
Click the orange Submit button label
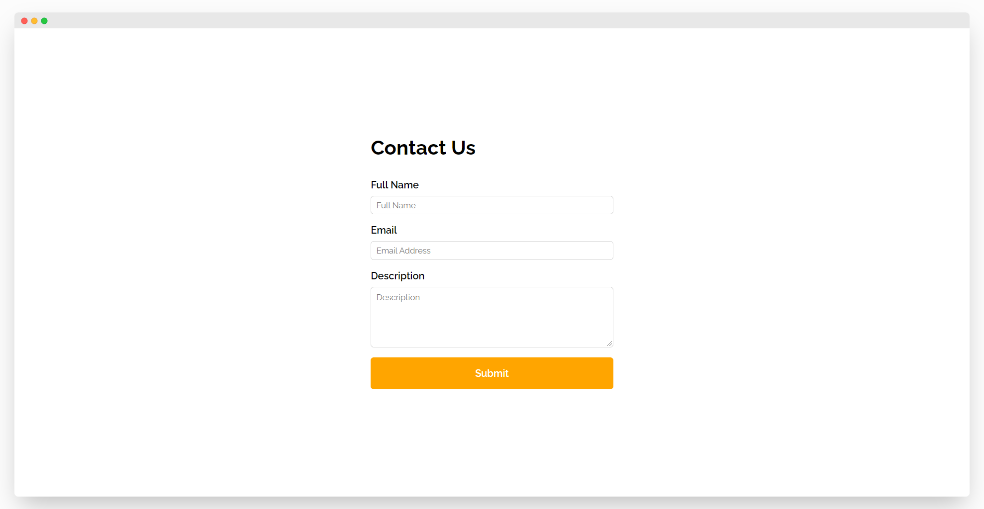(x=492, y=373)
